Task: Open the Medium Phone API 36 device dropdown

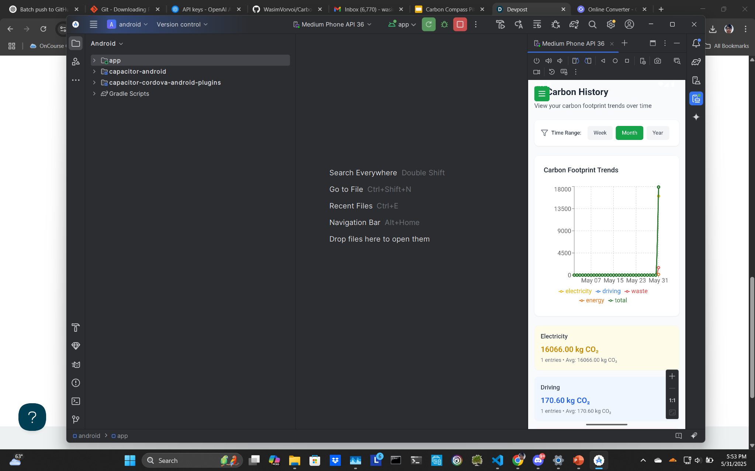Action: pyautogui.click(x=332, y=24)
